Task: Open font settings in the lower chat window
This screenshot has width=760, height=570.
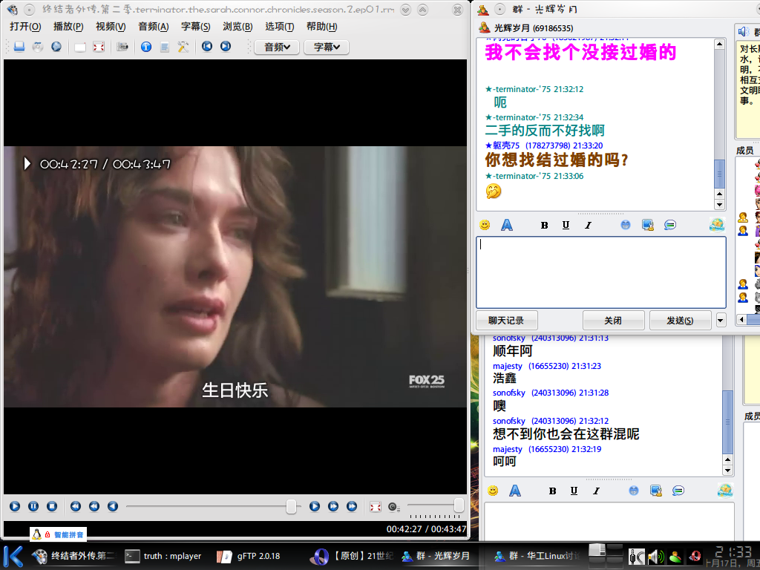Action: point(515,491)
